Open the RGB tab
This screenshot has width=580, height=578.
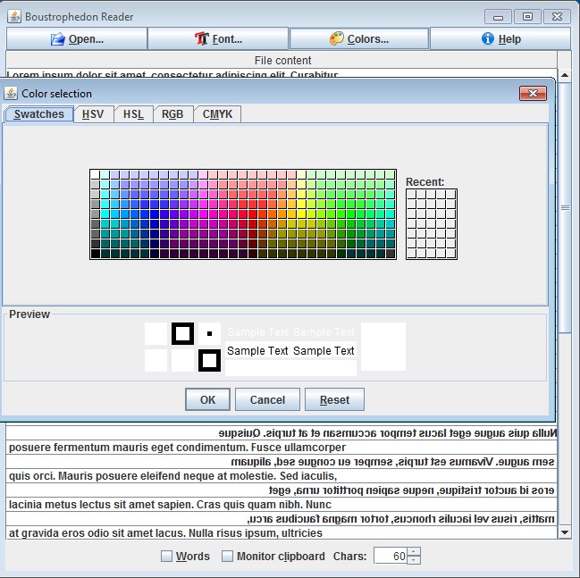click(172, 114)
